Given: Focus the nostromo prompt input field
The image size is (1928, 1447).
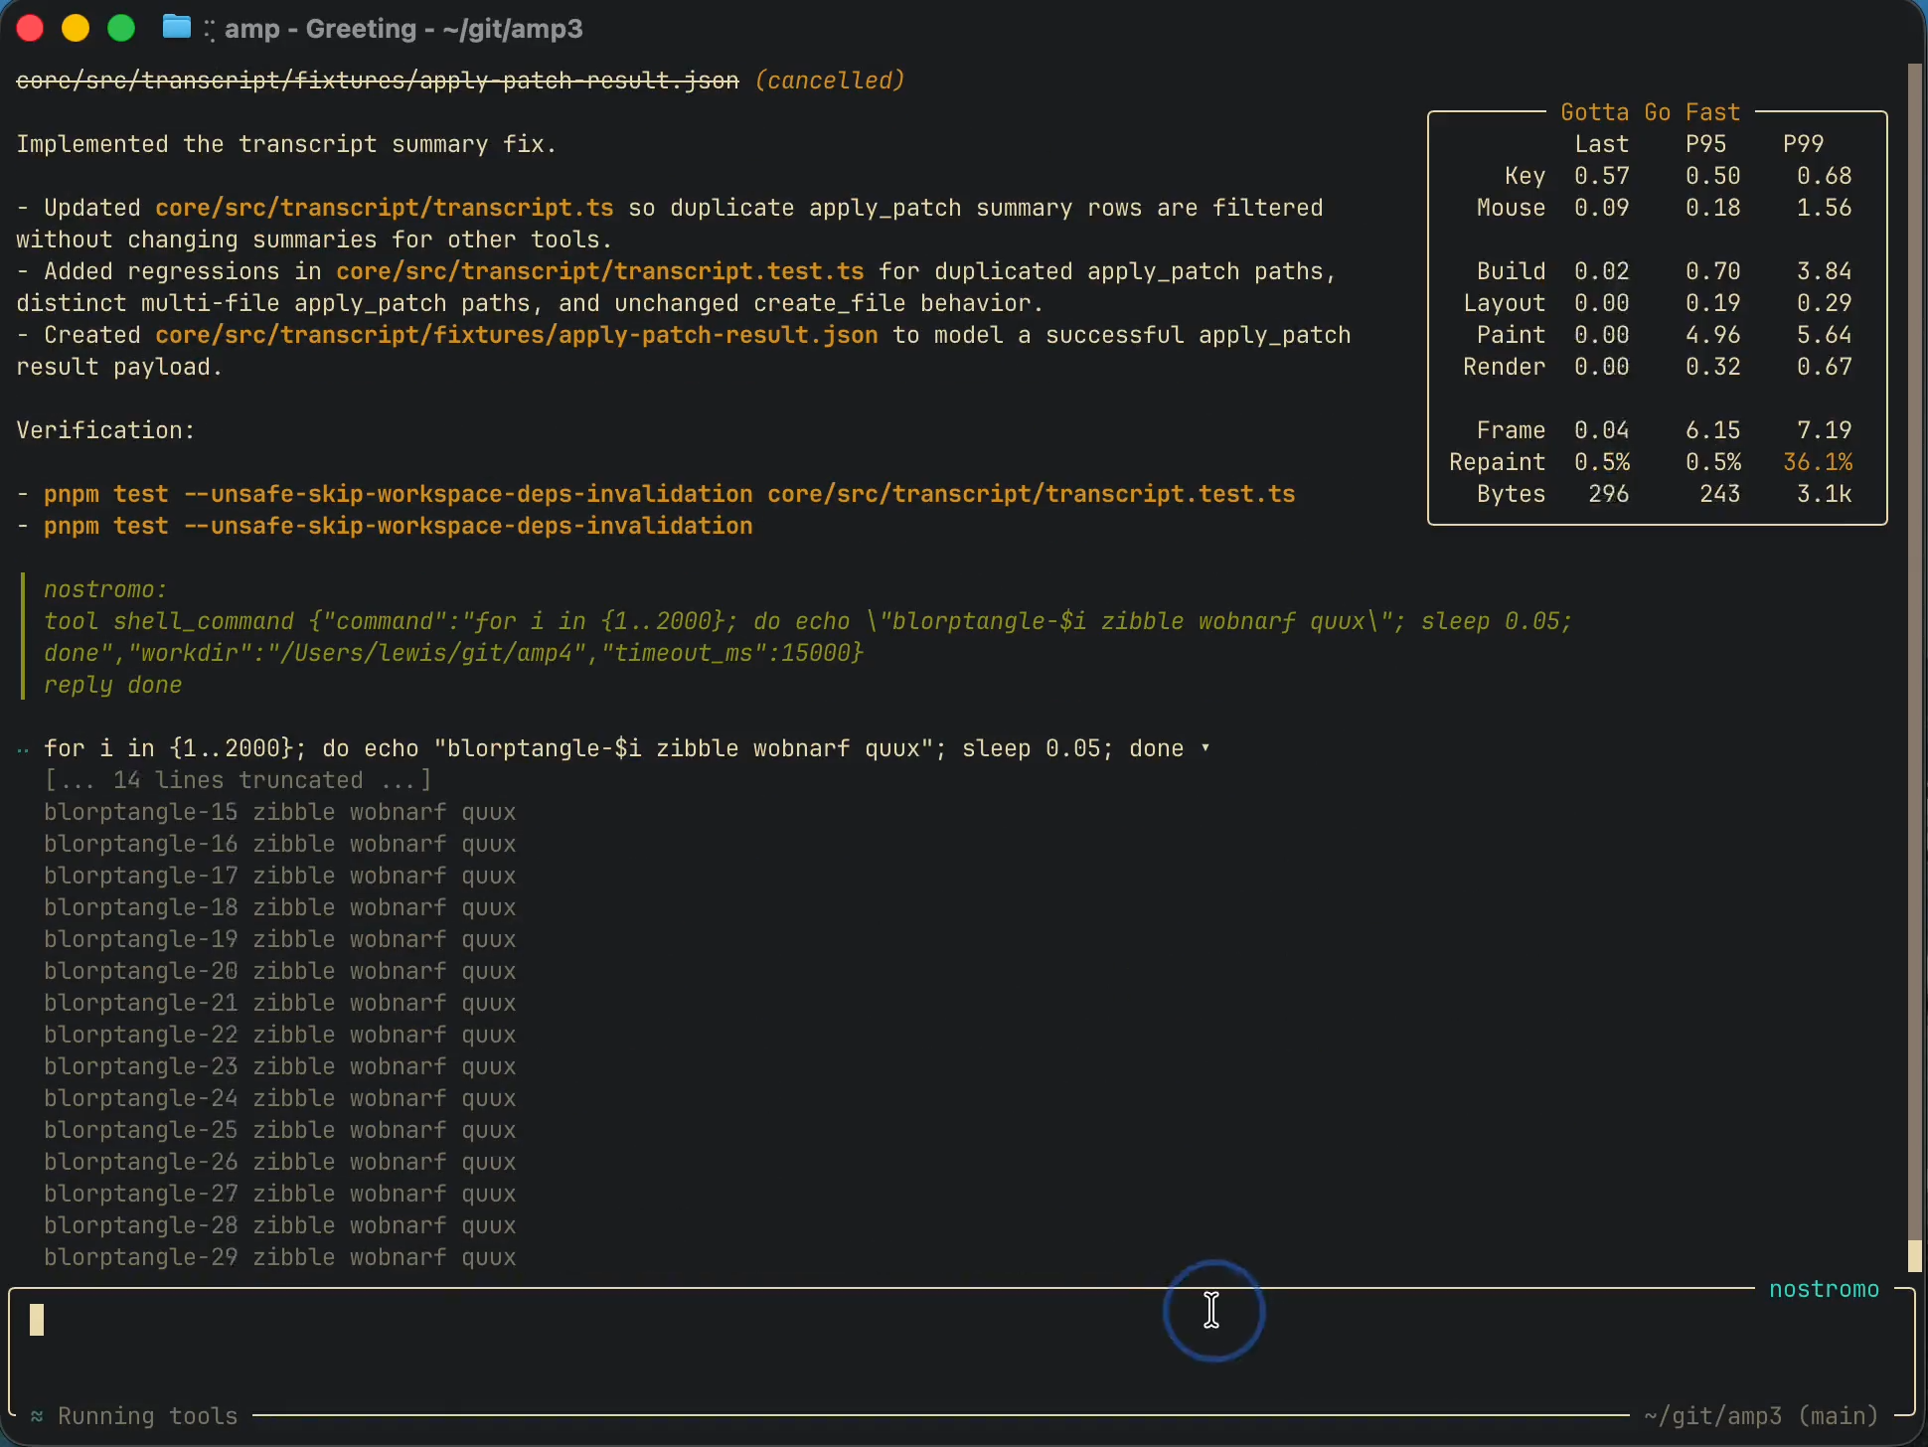Looking at the screenshot, I should pos(960,1350).
